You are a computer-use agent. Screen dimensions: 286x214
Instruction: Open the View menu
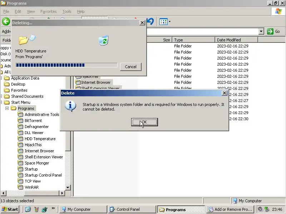pyautogui.click(x=31, y=11)
